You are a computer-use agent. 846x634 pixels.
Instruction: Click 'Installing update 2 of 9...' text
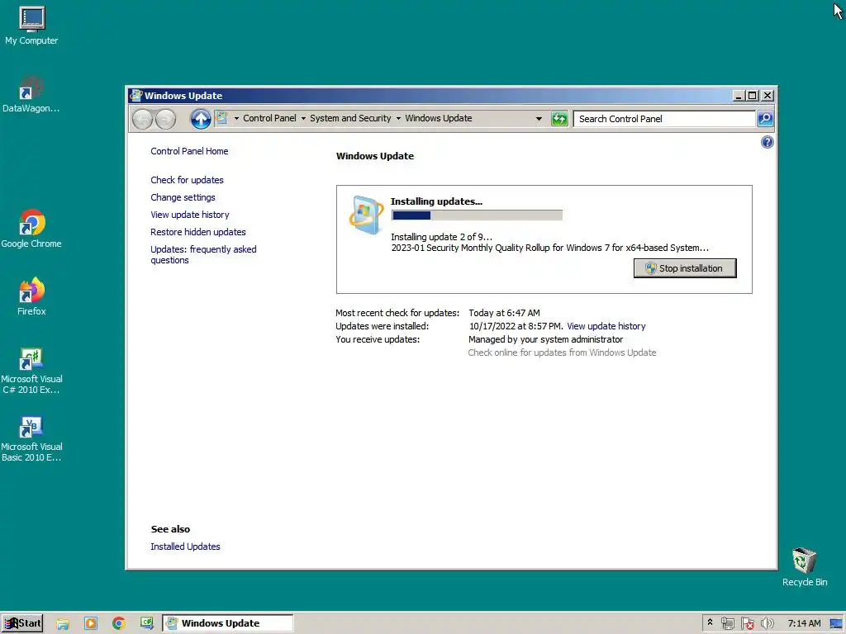click(x=441, y=237)
